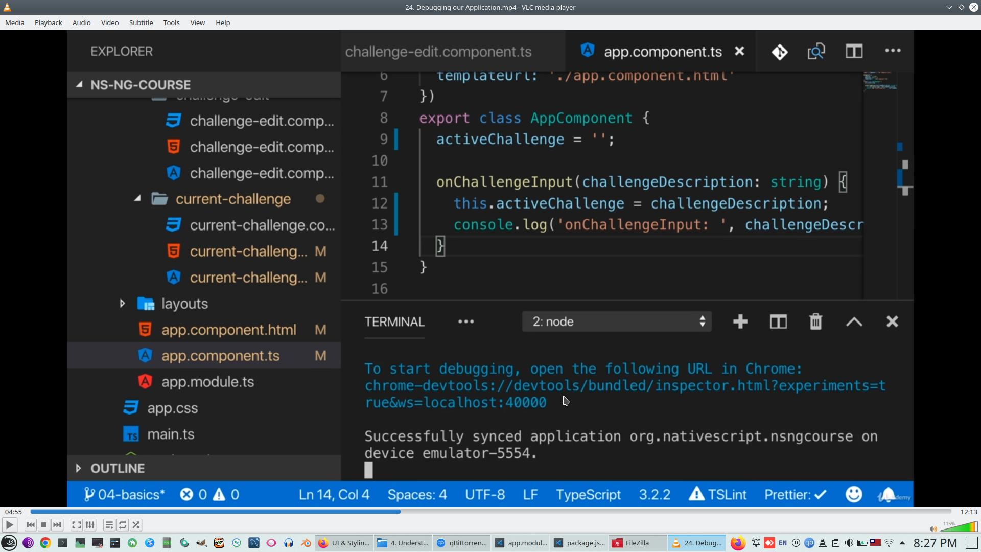
Task: Expand the layouts folder arrow
Action: 122,304
